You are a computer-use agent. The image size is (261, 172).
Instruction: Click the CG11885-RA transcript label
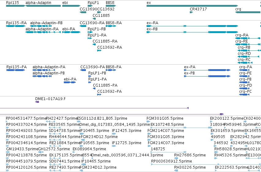click(105, 41)
